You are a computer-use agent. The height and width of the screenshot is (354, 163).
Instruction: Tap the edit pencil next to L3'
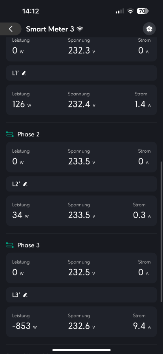tap(25, 295)
